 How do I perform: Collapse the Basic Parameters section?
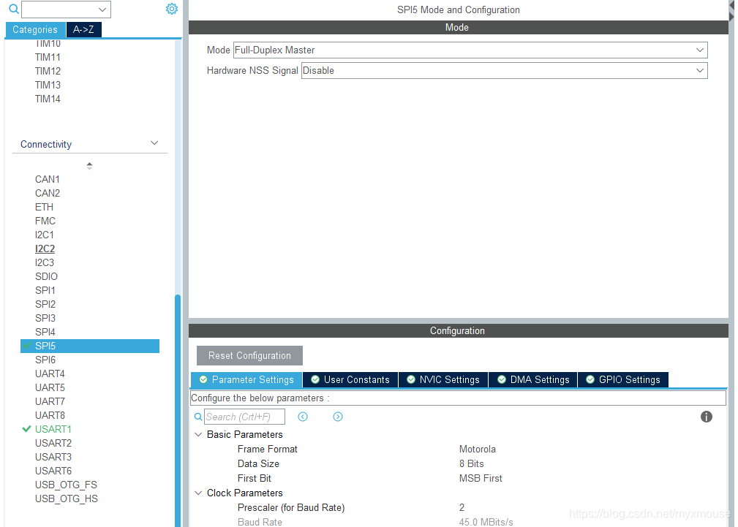[x=199, y=434]
